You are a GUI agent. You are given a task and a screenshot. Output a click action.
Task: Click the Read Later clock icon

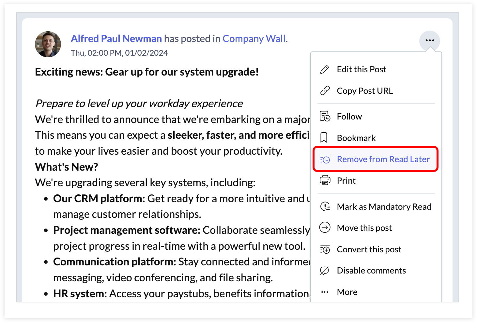pos(325,159)
